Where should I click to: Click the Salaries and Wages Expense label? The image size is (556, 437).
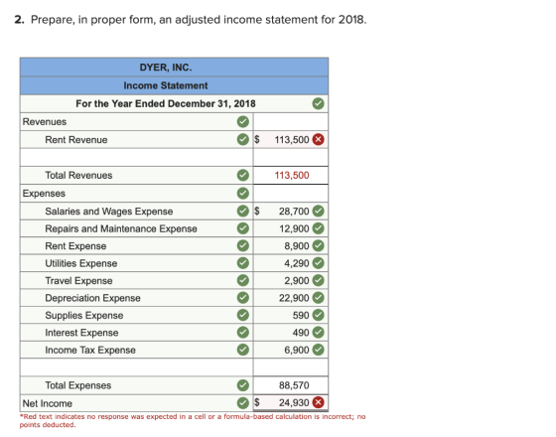109,212
